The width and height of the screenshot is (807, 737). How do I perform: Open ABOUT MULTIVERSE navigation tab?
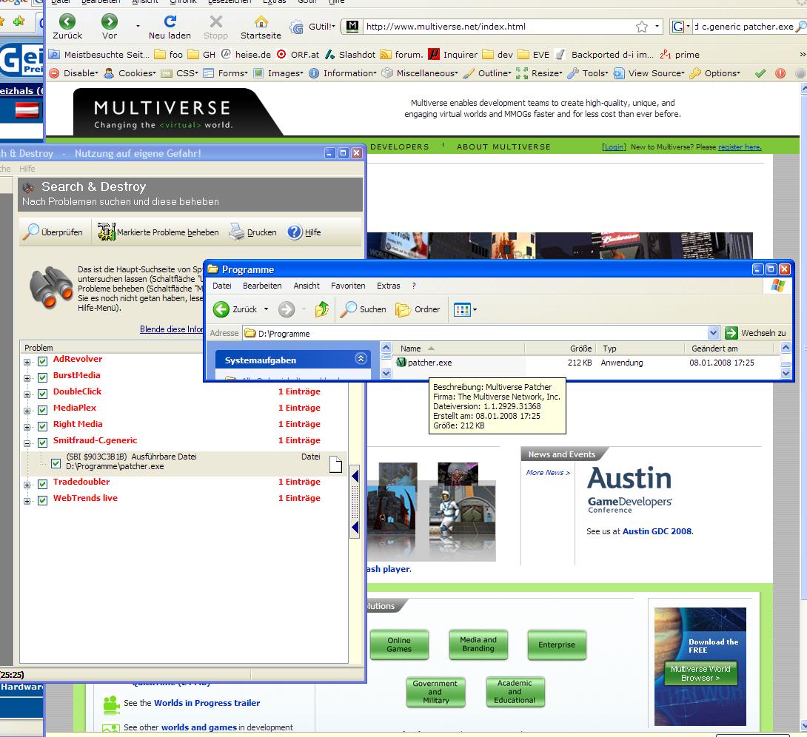pyautogui.click(x=503, y=147)
